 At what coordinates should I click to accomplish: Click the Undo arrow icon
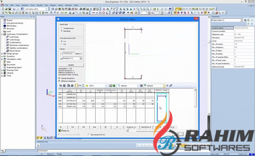coord(14,9)
